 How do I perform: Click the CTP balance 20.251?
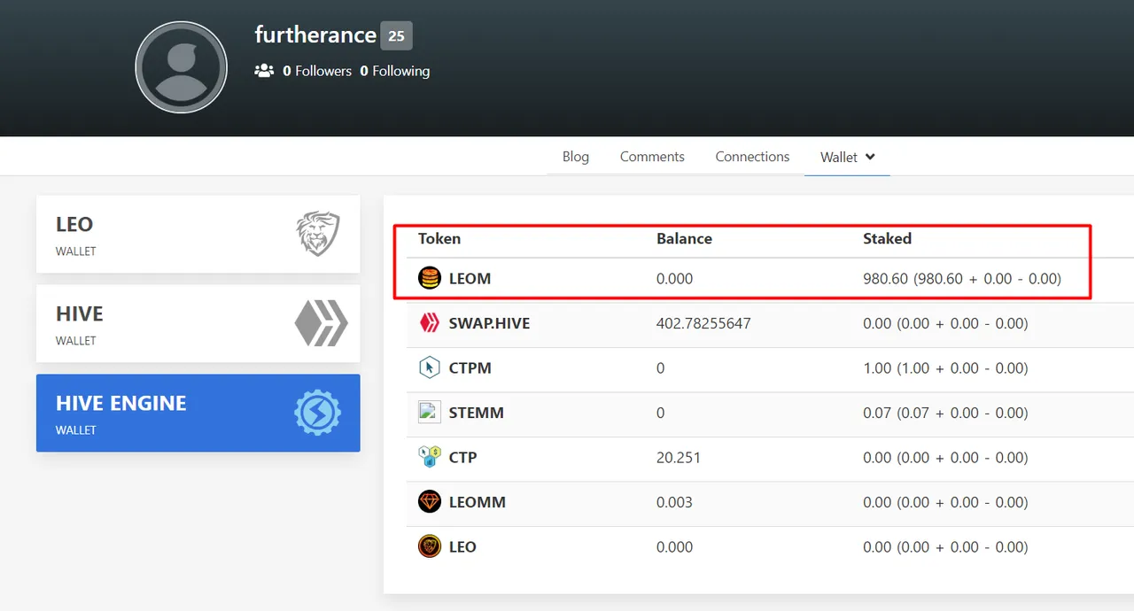679,458
